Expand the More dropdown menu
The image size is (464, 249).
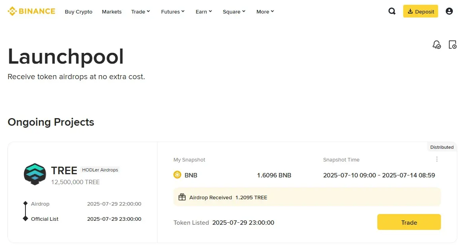tap(265, 12)
